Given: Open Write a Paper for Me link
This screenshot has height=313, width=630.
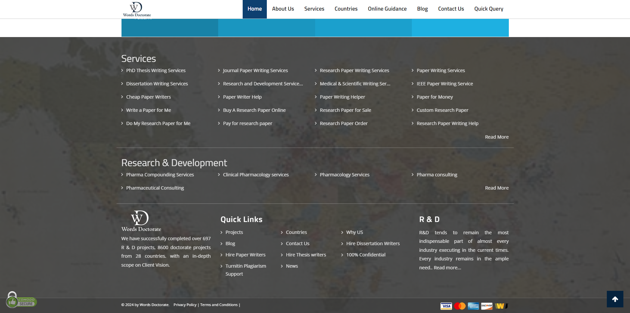Looking at the screenshot, I should coord(149,110).
